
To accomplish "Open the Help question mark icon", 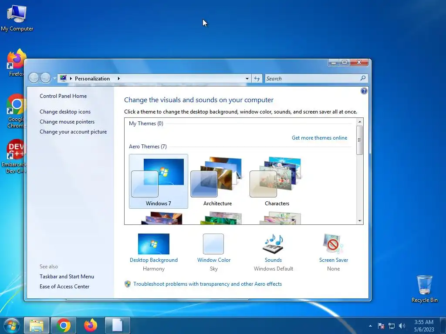I will point(364,91).
